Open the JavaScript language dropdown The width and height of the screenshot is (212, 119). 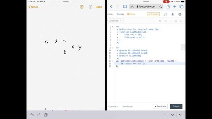tap(115, 21)
